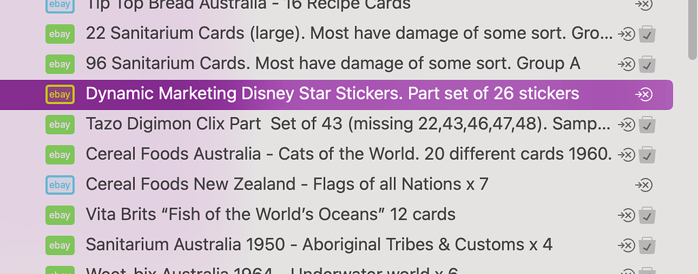This screenshot has width=698, height=274.
Task: Click the green ebay icon beside Aboriginal Tribes & Customs
Action: point(60,245)
